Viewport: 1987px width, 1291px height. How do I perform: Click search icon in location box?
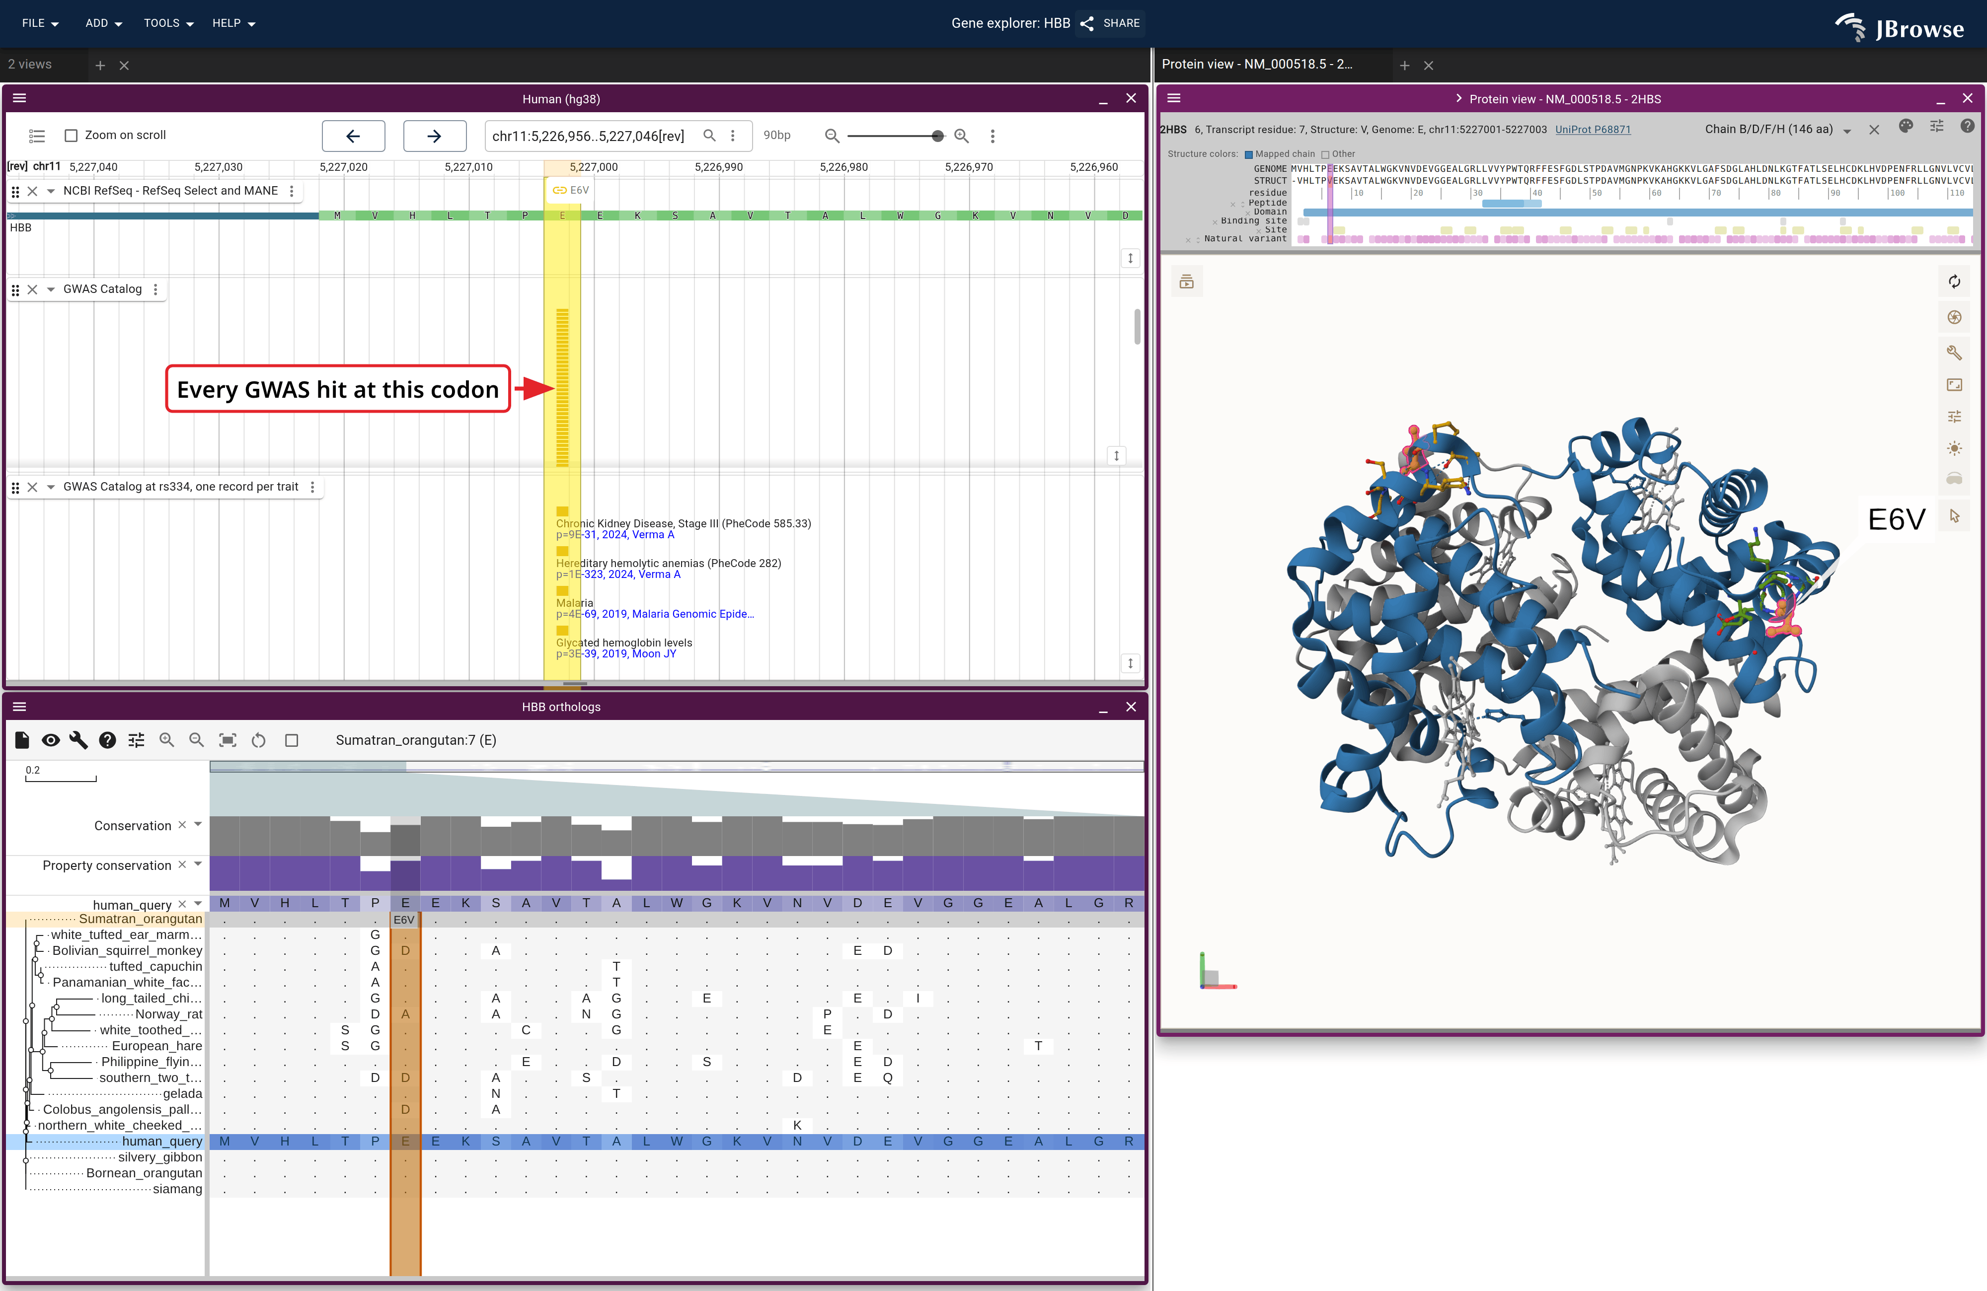point(709,135)
